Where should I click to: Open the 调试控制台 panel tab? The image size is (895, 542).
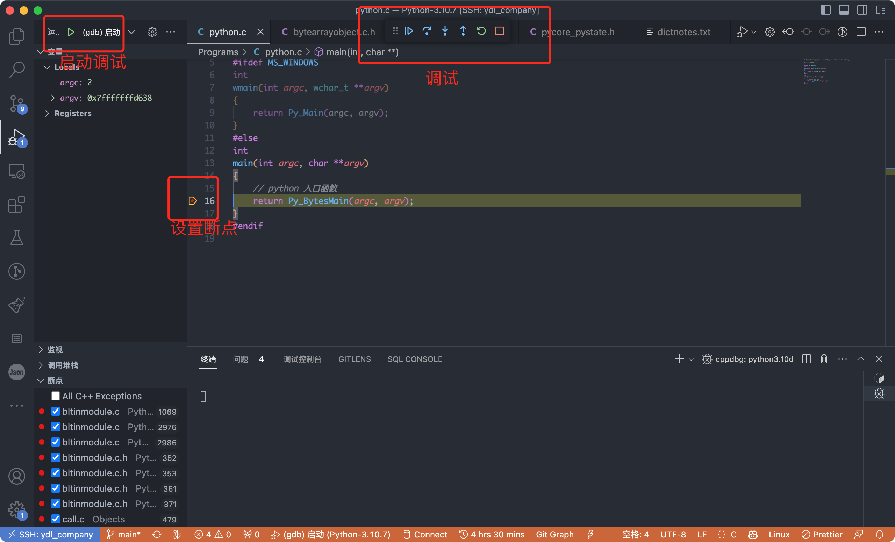click(x=302, y=359)
